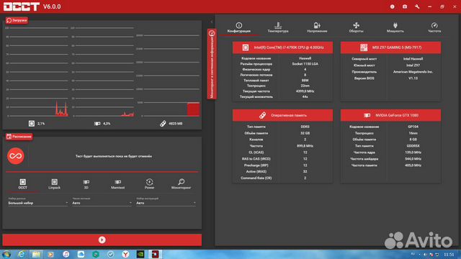Expand the instruction set Авто dropdown

point(166,203)
